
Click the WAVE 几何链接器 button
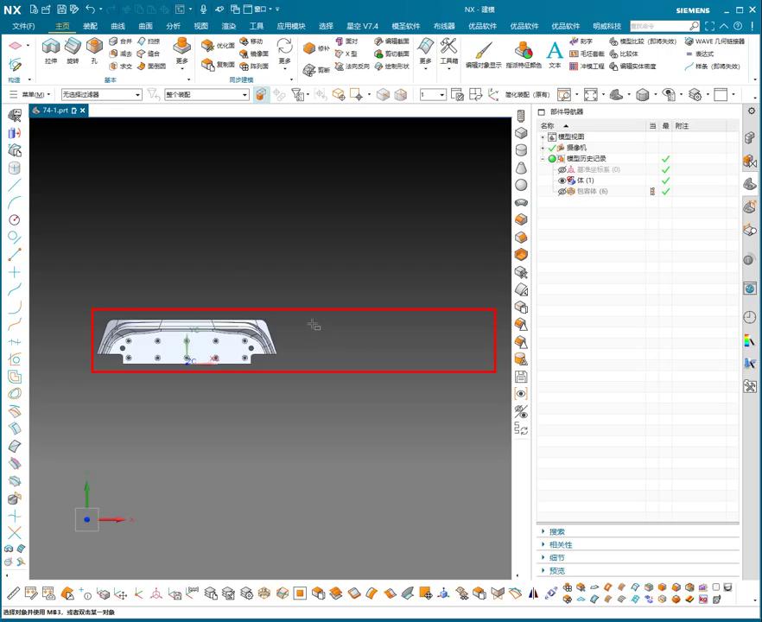point(714,41)
